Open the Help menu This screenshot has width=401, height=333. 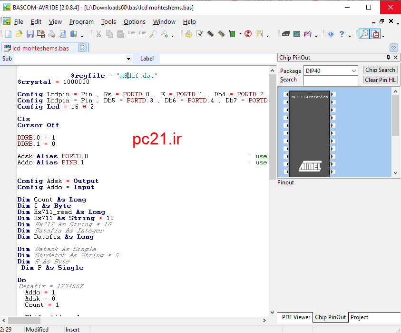click(x=189, y=22)
